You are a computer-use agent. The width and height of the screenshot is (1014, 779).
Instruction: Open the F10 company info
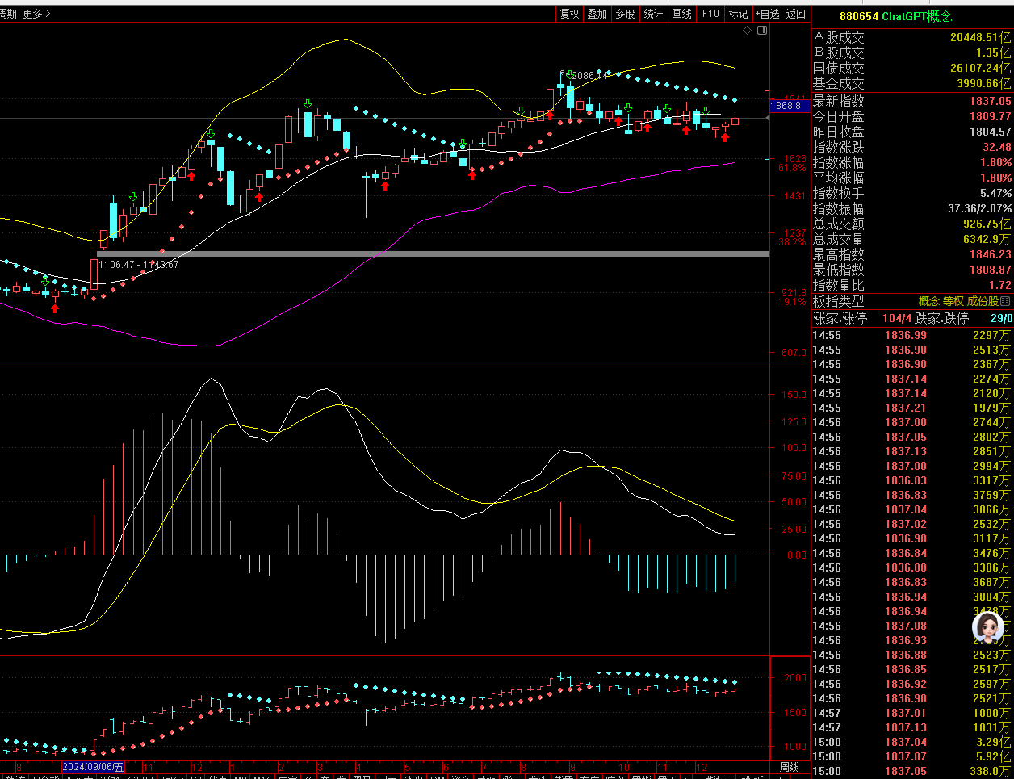(x=710, y=14)
